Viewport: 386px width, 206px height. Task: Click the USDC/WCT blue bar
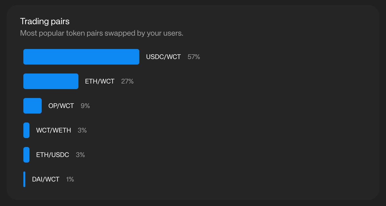coord(81,57)
